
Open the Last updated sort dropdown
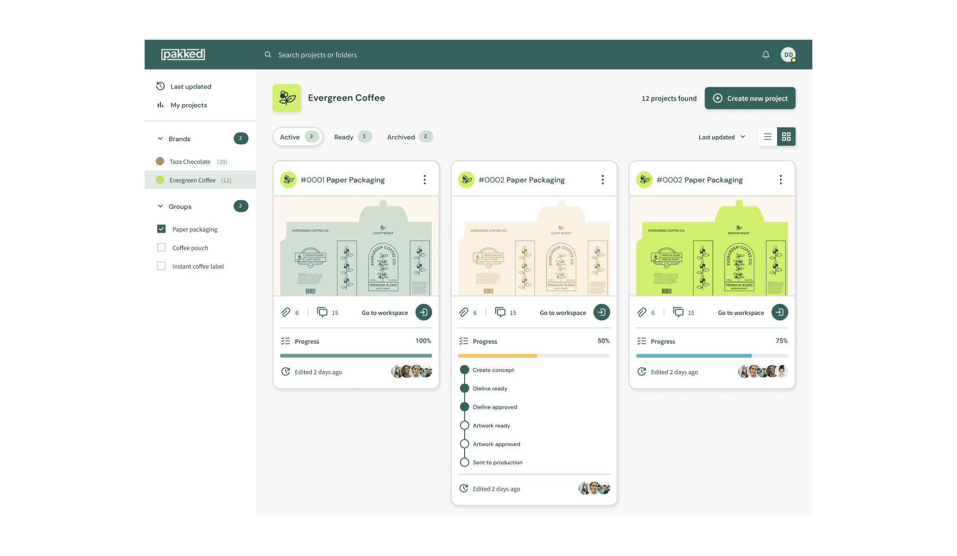point(721,137)
